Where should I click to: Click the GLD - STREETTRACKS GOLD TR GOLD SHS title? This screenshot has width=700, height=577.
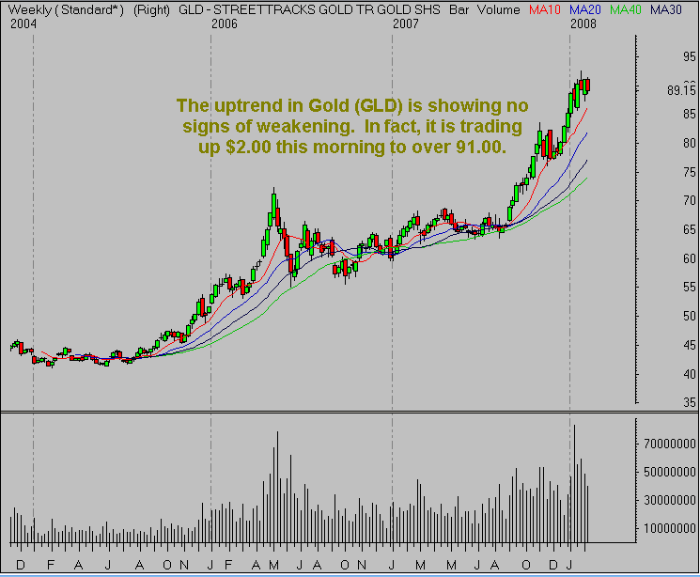pos(309,9)
